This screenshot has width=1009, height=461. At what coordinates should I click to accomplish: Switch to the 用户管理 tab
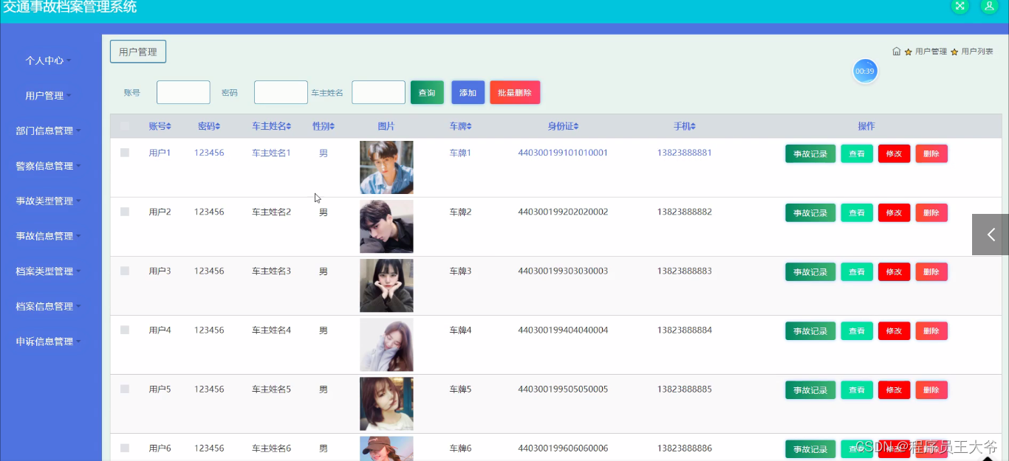click(x=137, y=51)
